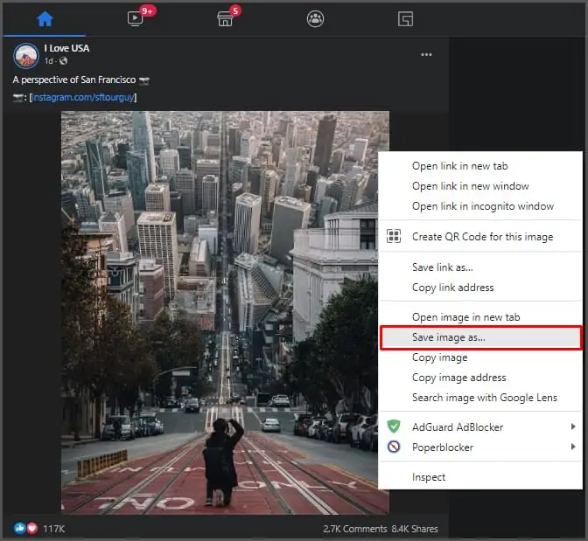Click the San Francisco street photo
The width and height of the screenshot is (588, 541).
tap(220, 313)
